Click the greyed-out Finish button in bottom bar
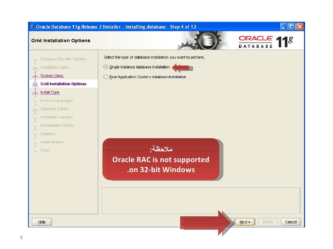This screenshot has height=249, width=333. coord(268,222)
